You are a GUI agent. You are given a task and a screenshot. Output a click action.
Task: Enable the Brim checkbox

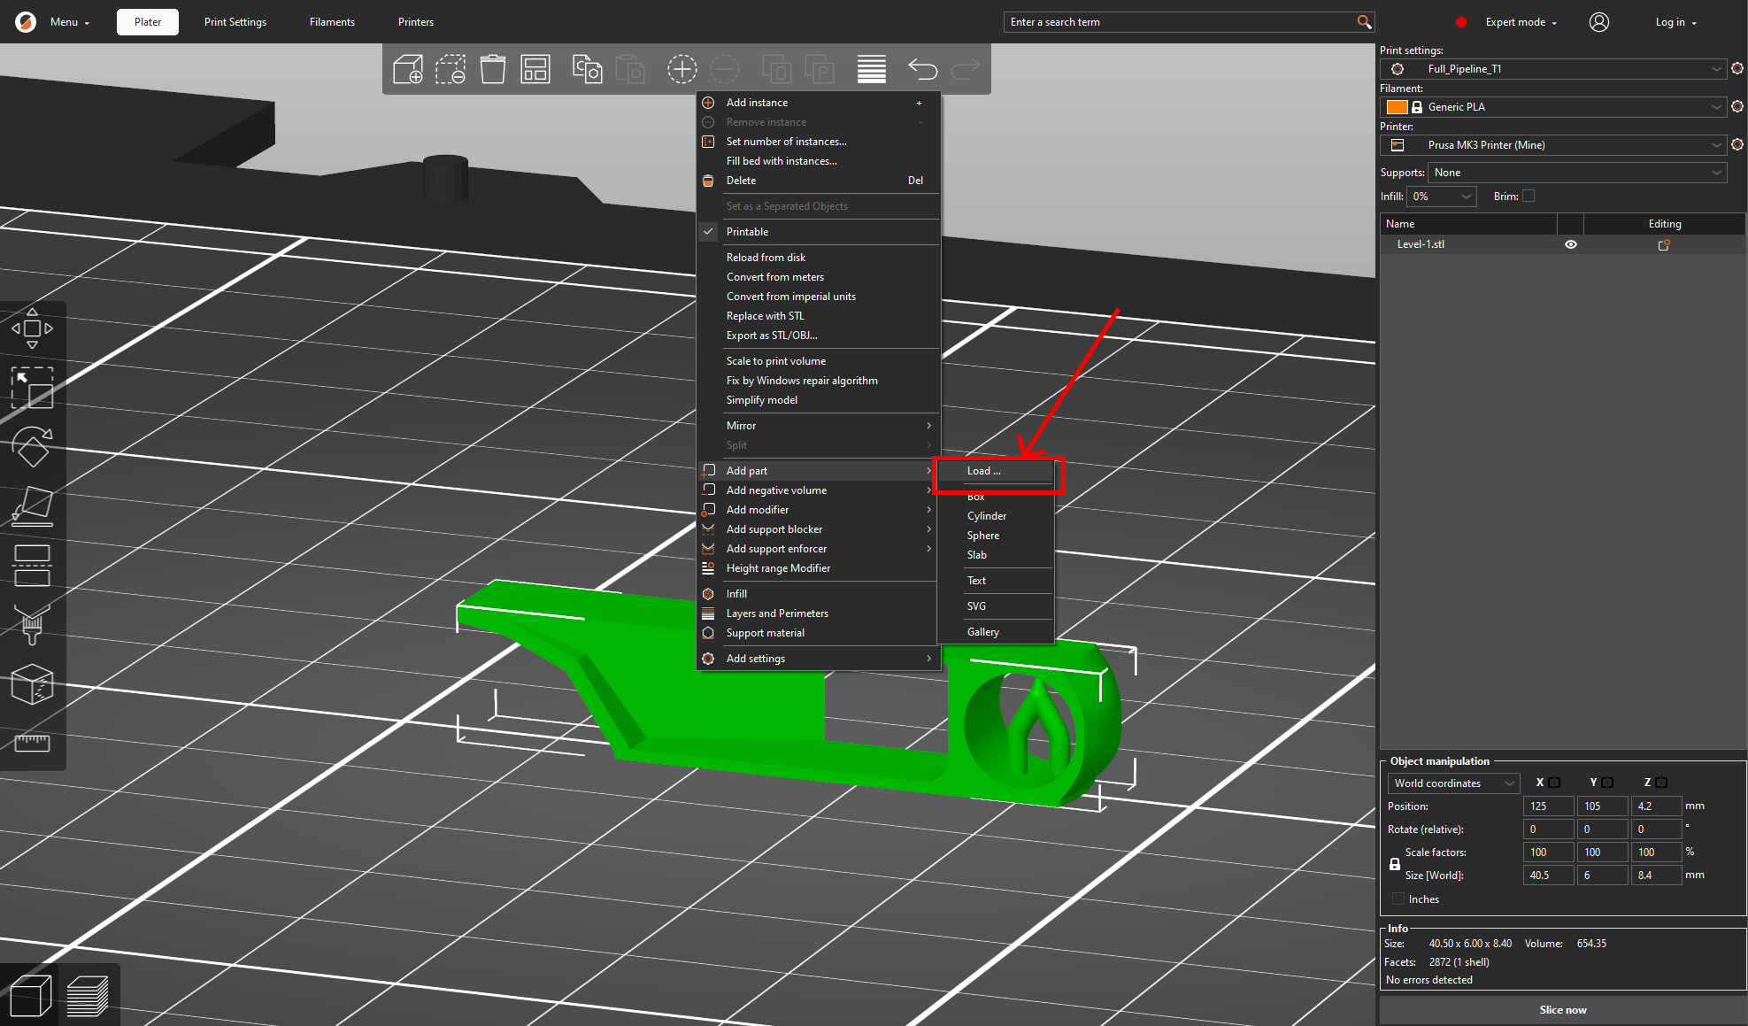click(x=1529, y=197)
